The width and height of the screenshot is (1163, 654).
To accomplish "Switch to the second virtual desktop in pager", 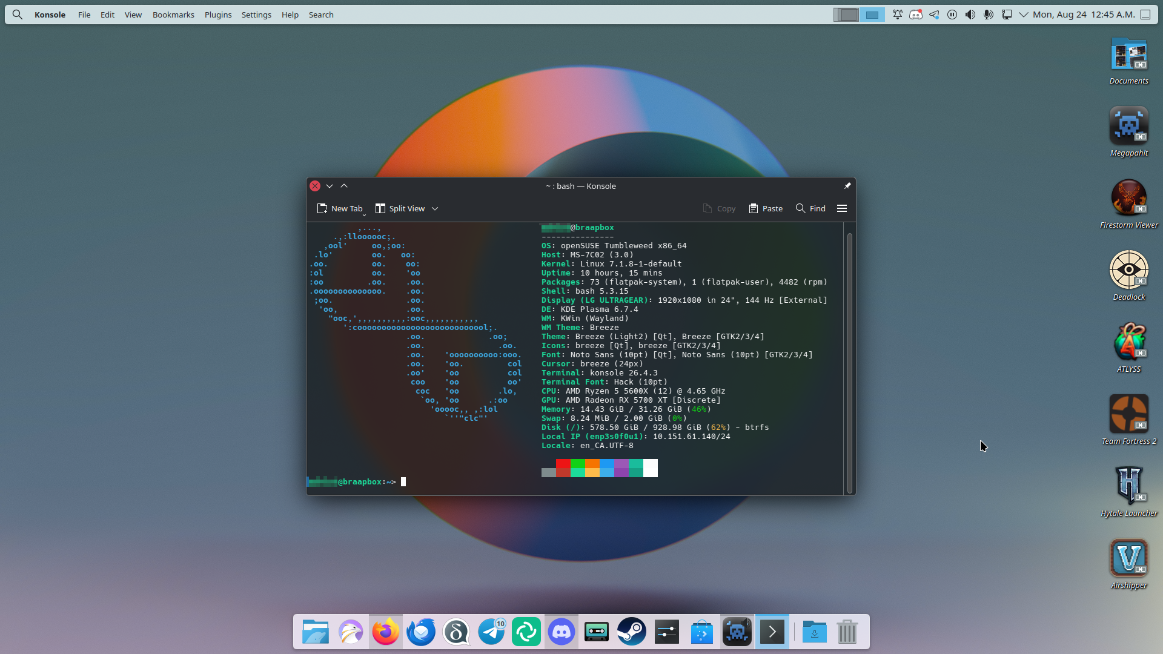I will click(x=872, y=15).
